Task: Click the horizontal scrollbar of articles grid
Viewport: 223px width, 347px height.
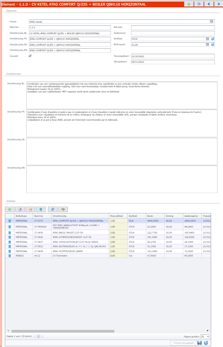Action: (x=63, y=331)
